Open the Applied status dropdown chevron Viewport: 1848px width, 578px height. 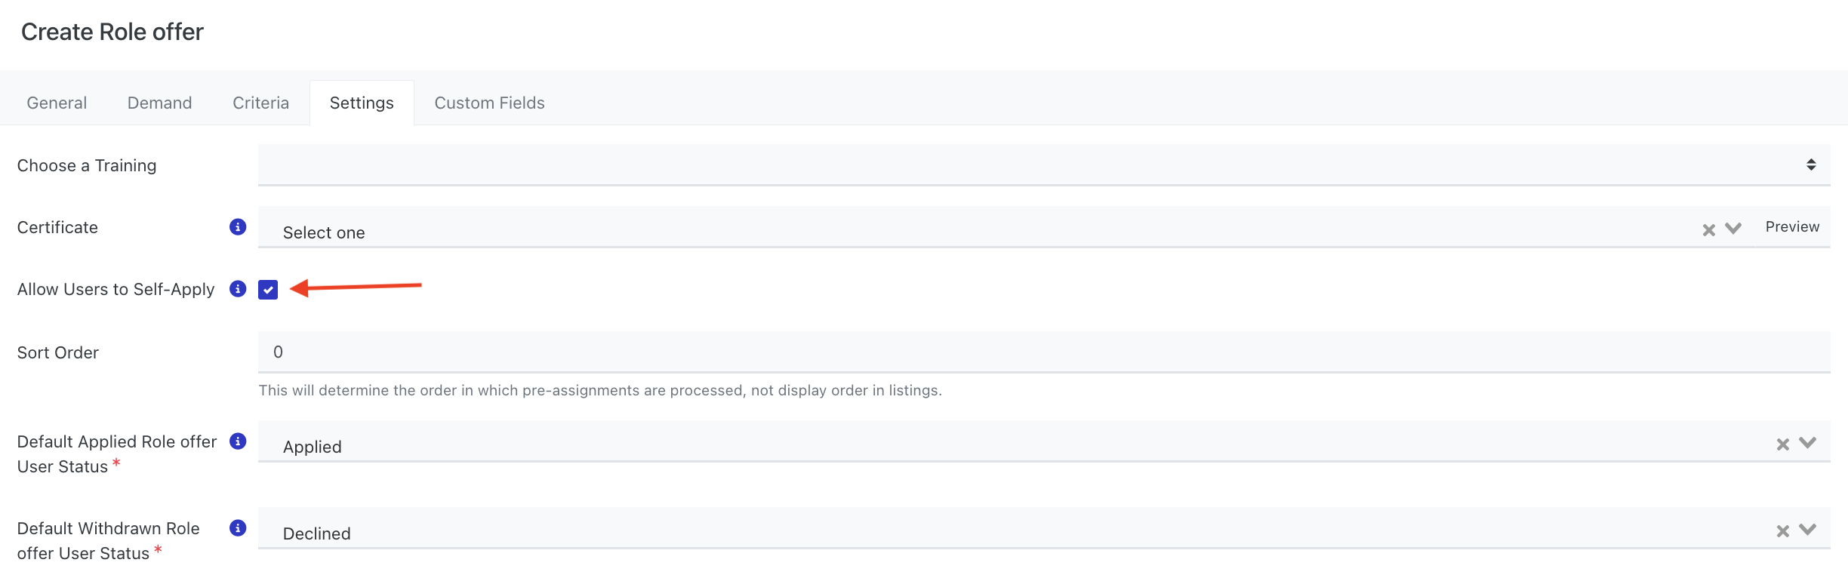(1807, 443)
